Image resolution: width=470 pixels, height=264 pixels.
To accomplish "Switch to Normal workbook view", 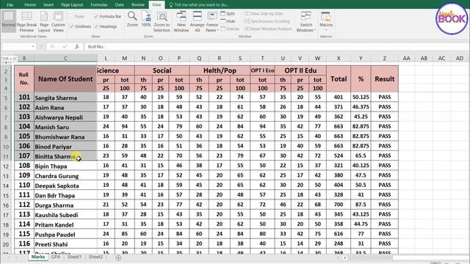I will [x=8, y=21].
